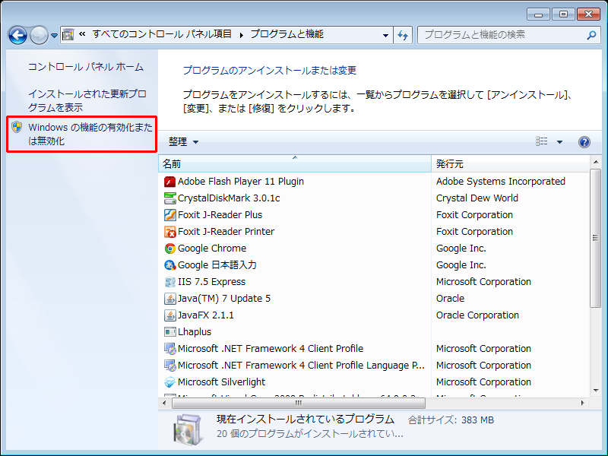
Task: Select Foxit J-Reader Plus program name
Action: point(220,215)
